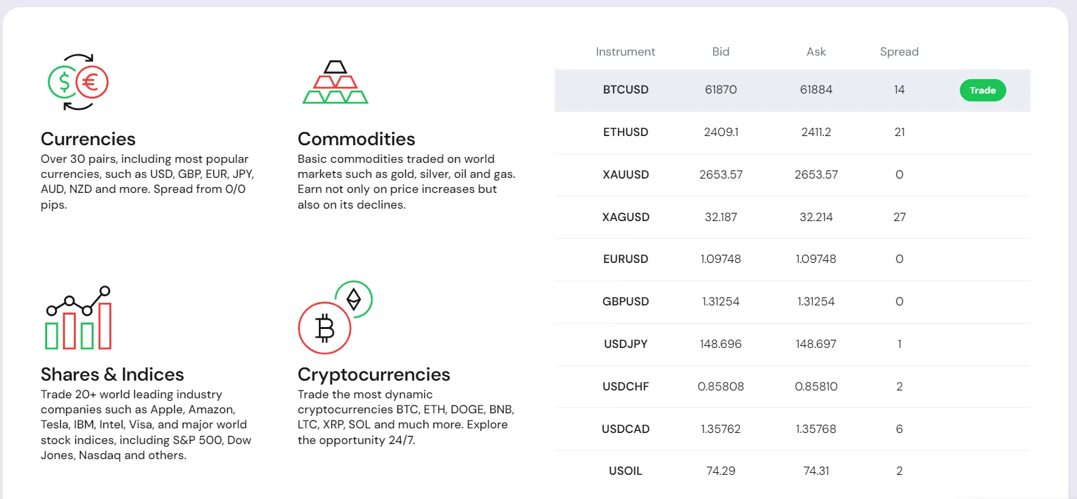1077x499 pixels.
Task: Click the Commodities gold bars icon
Action: coord(335,82)
